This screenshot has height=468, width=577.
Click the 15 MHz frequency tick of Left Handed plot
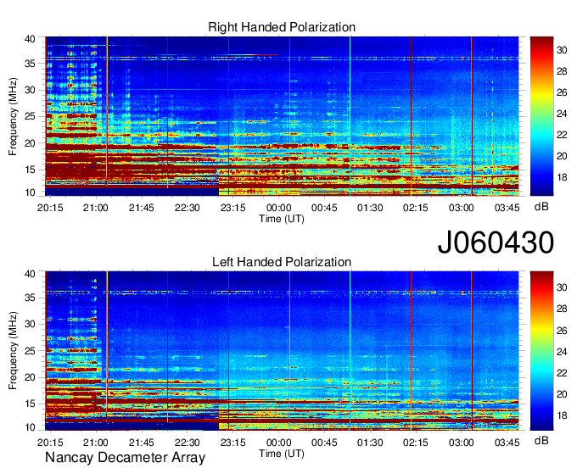click(x=30, y=404)
